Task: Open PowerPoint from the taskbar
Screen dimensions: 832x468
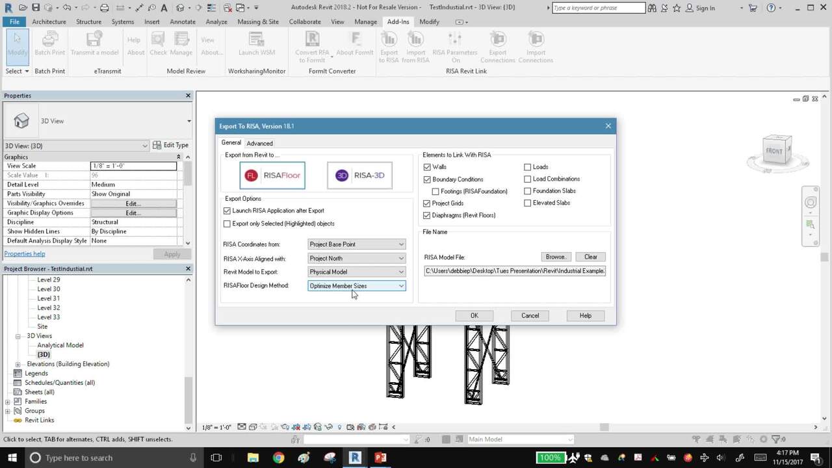Action: click(x=380, y=458)
